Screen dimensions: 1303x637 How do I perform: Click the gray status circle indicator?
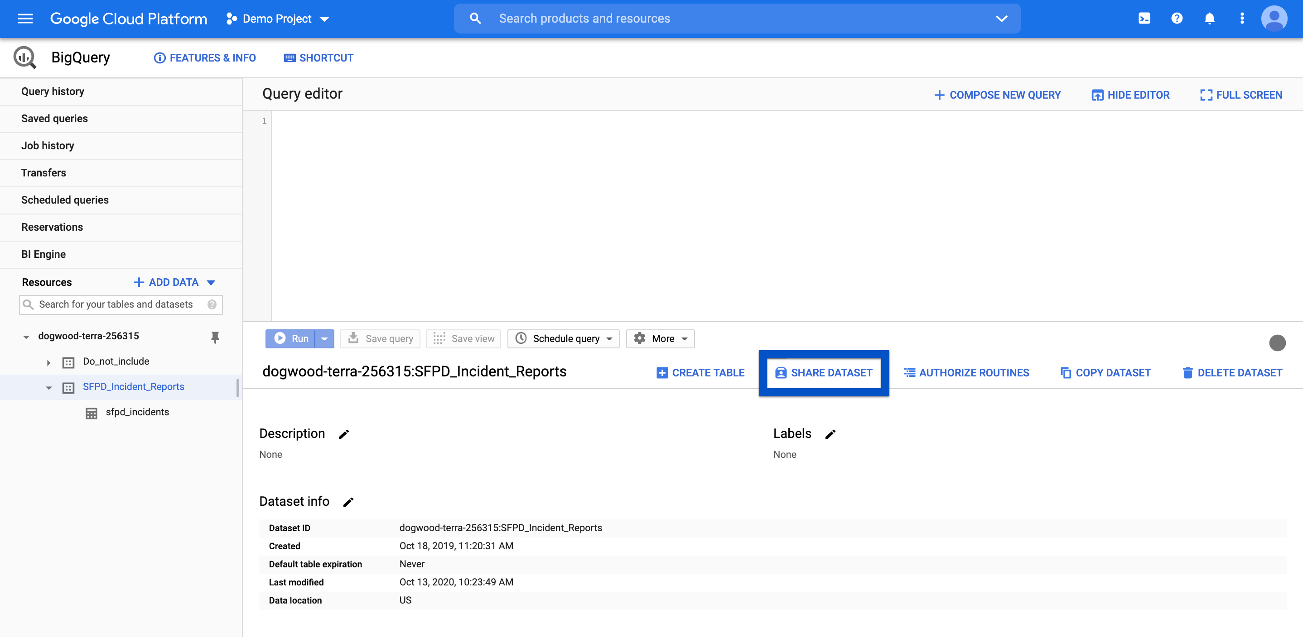[x=1277, y=342]
